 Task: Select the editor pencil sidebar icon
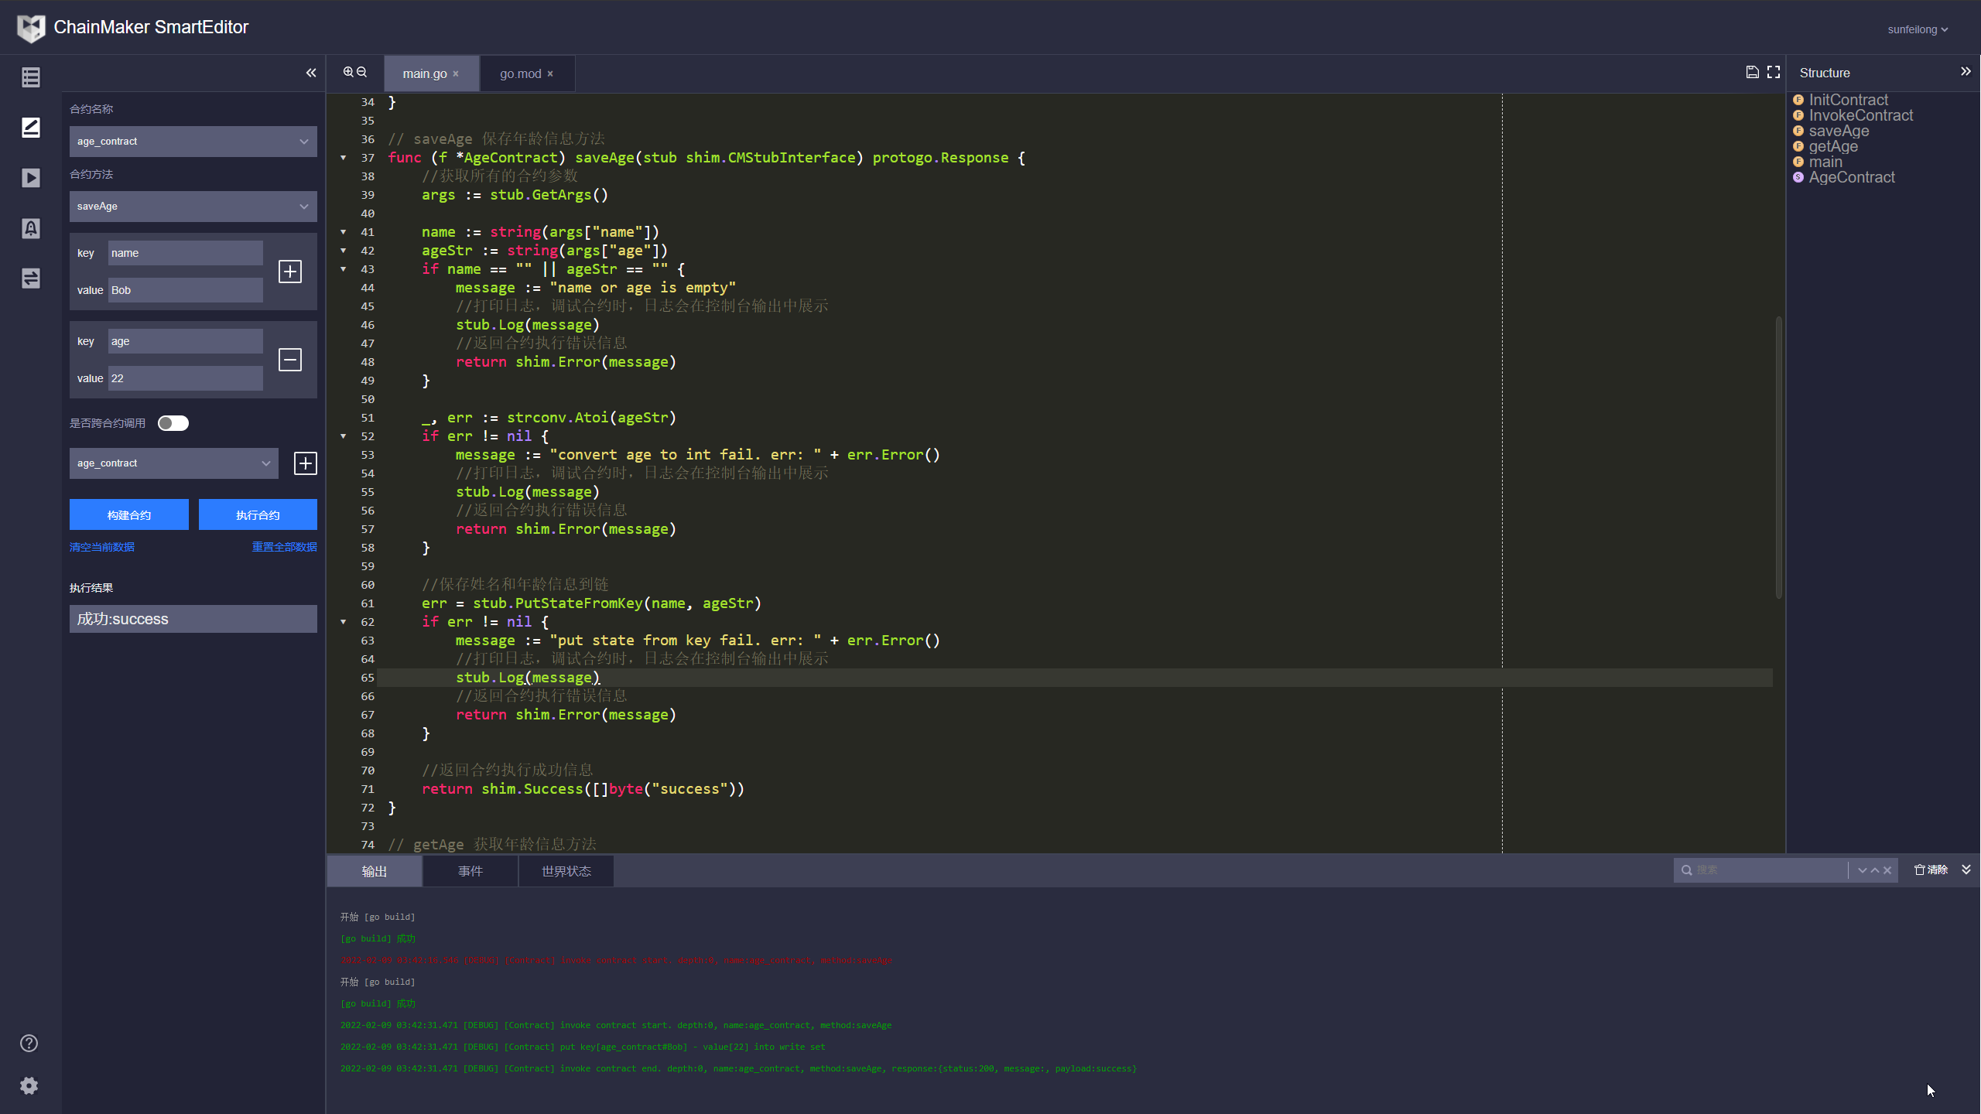(x=31, y=128)
